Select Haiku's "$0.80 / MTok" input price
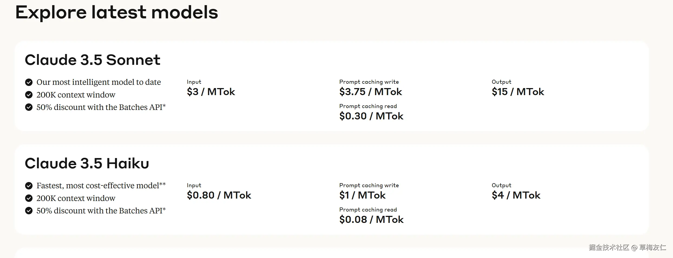673x258 pixels. click(219, 195)
